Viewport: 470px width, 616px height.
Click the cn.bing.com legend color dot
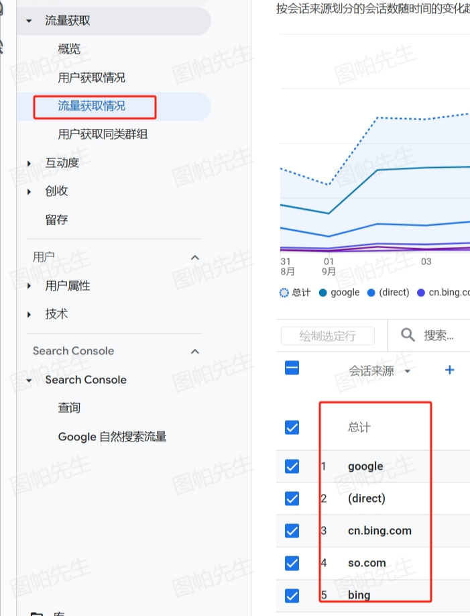click(x=421, y=293)
